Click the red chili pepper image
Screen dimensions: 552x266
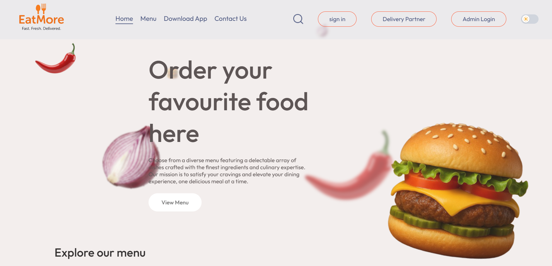pyautogui.click(x=56, y=59)
